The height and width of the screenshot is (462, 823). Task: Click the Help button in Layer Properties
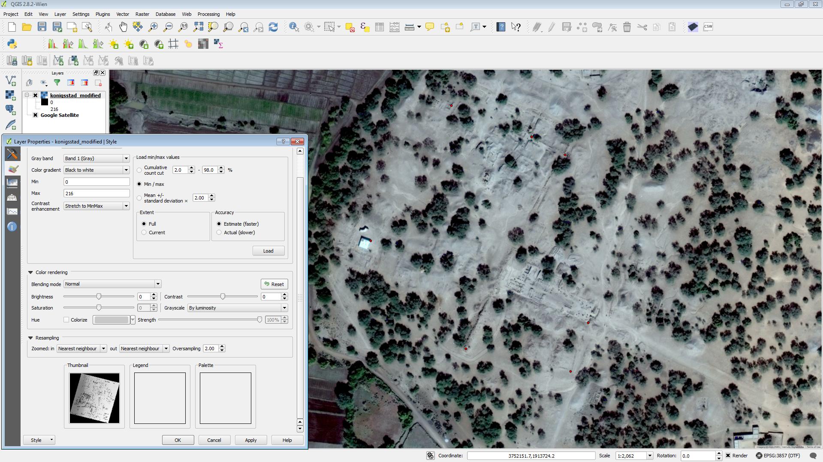[287, 440]
